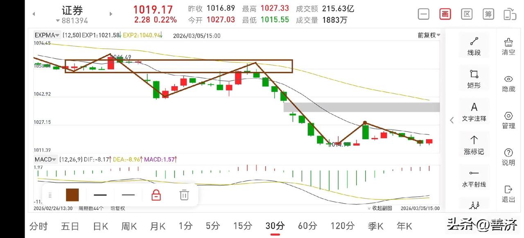The width and height of the screenshot is (524, 238).
Task: Select the thick line style option
Action: [100, 195]
